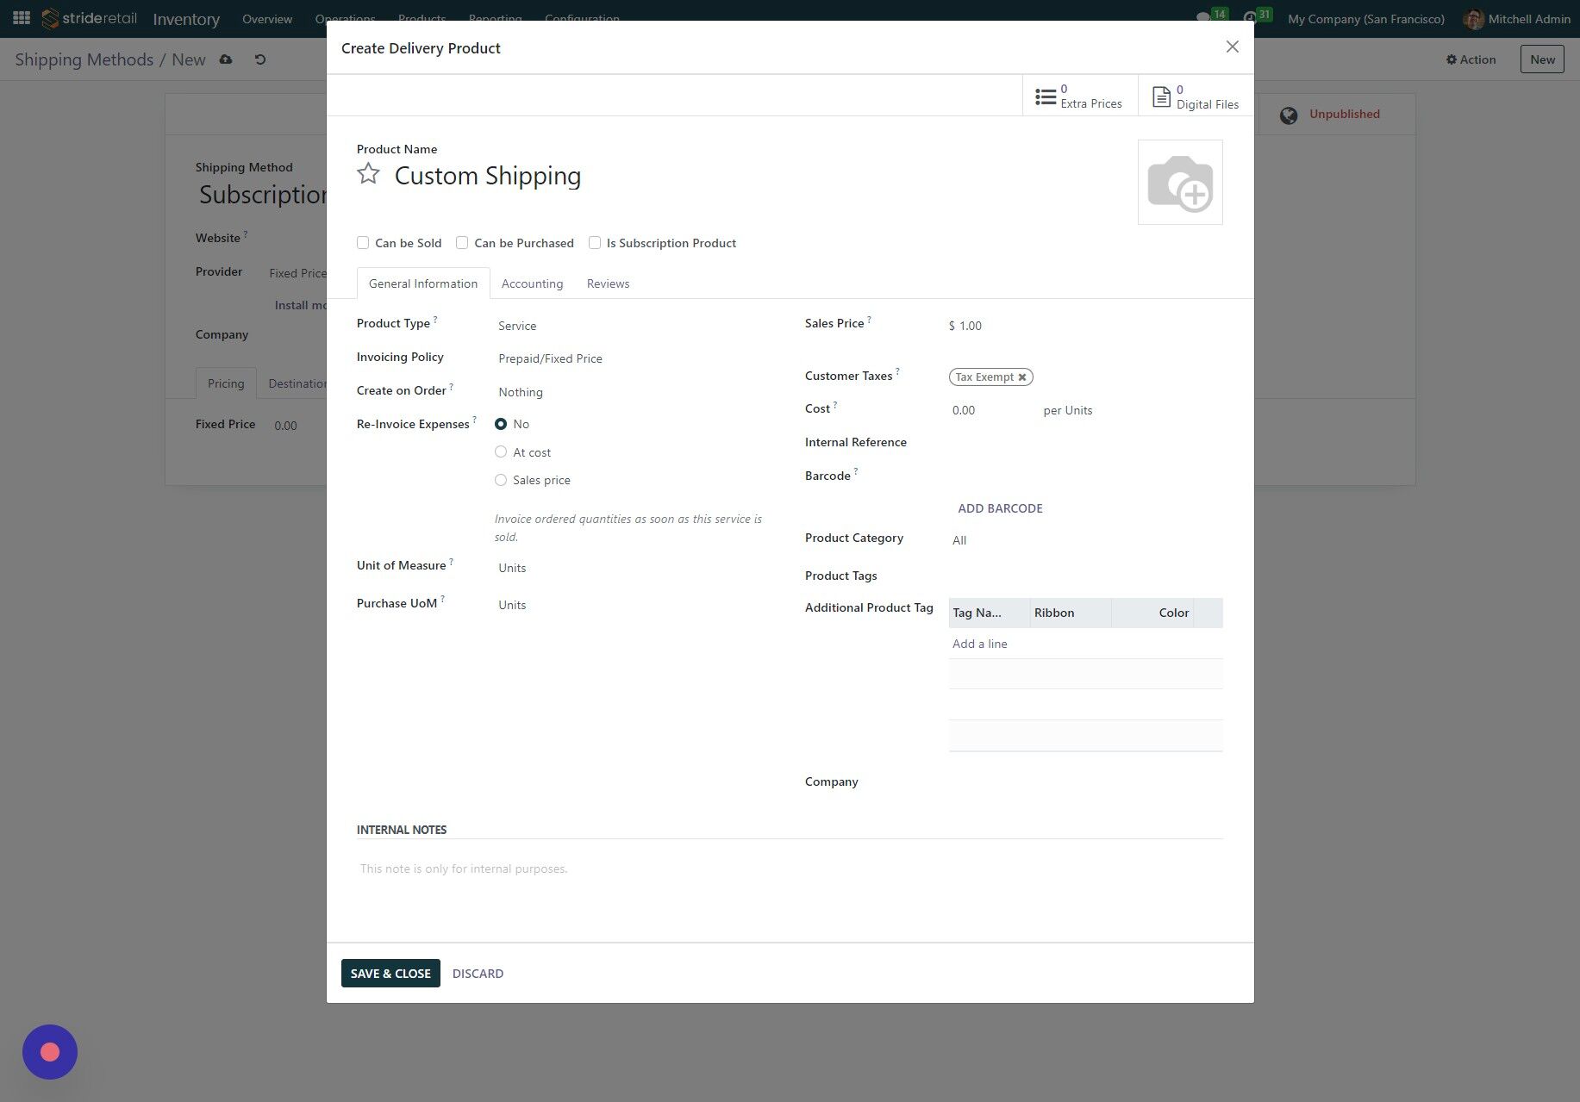The image size is (1580, 1102).
Task: Mark product as favorite with the star
Action: pyautogui.click(x=368, y=173)
